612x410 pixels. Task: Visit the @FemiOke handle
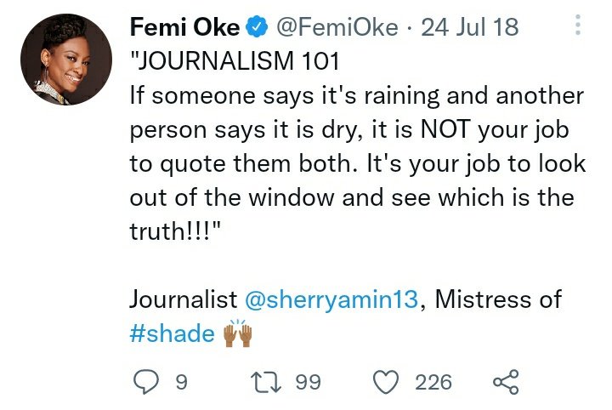pyautogui.click(x=337, y=27)
